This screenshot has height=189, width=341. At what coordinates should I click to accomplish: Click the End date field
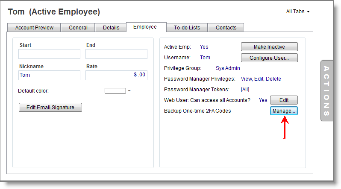pos(116,54)
